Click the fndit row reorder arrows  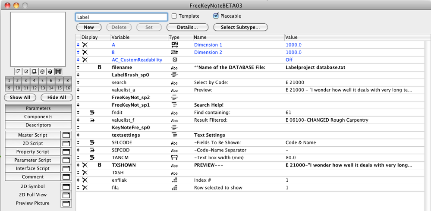[x=78, y=113]
